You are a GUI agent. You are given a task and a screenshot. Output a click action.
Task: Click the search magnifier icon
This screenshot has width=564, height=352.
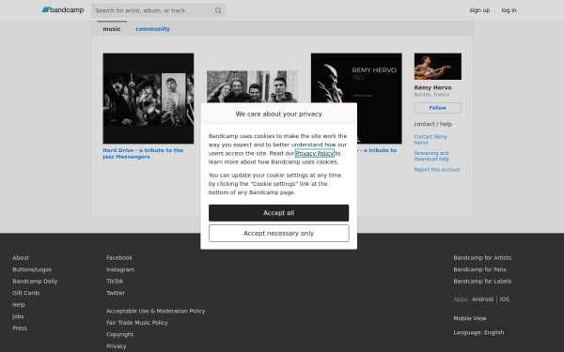[x=218, y=10]
